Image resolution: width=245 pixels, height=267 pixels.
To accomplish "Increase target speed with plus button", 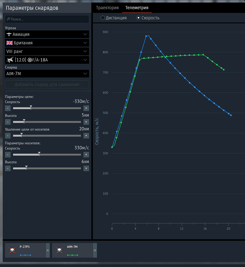I will click(86, 108).
